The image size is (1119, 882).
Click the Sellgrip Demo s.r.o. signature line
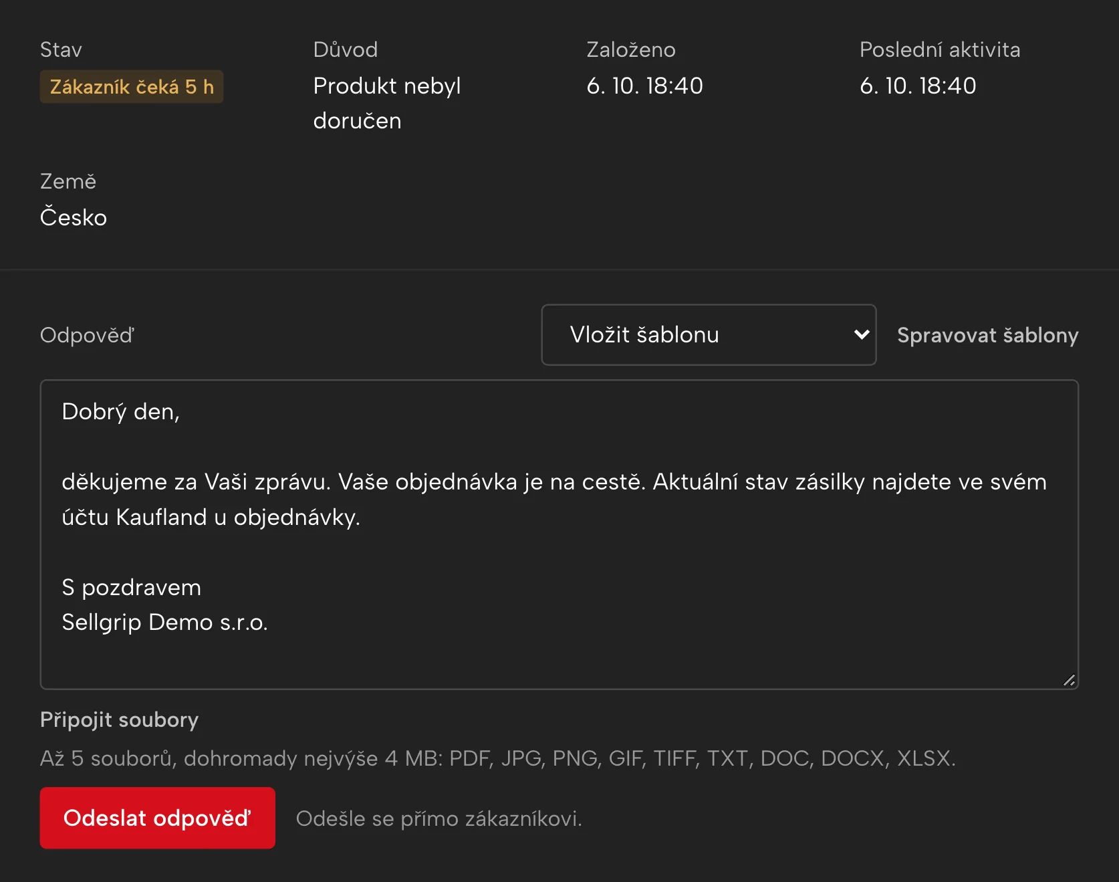pyautogui.click(x=164, y=623)
